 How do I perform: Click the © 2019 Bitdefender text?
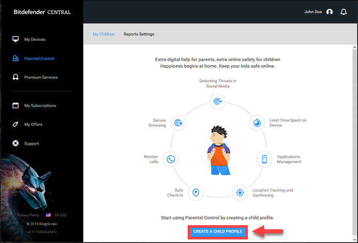42,224
